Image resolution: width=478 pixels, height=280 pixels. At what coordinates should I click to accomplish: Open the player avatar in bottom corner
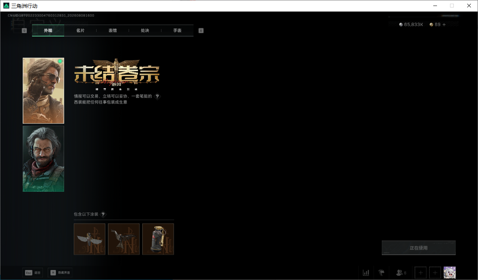[450, 273]
